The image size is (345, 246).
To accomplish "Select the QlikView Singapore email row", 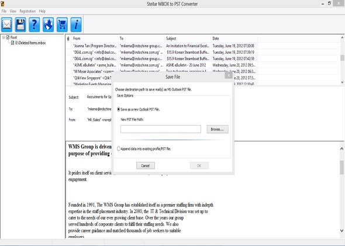I will point(90,78).
